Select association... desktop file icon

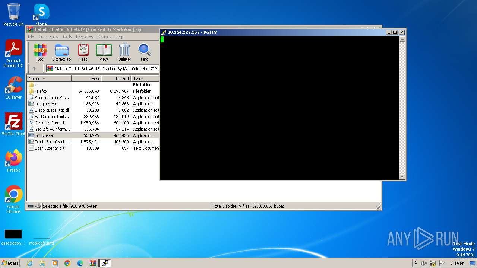(x=13, y=237)
